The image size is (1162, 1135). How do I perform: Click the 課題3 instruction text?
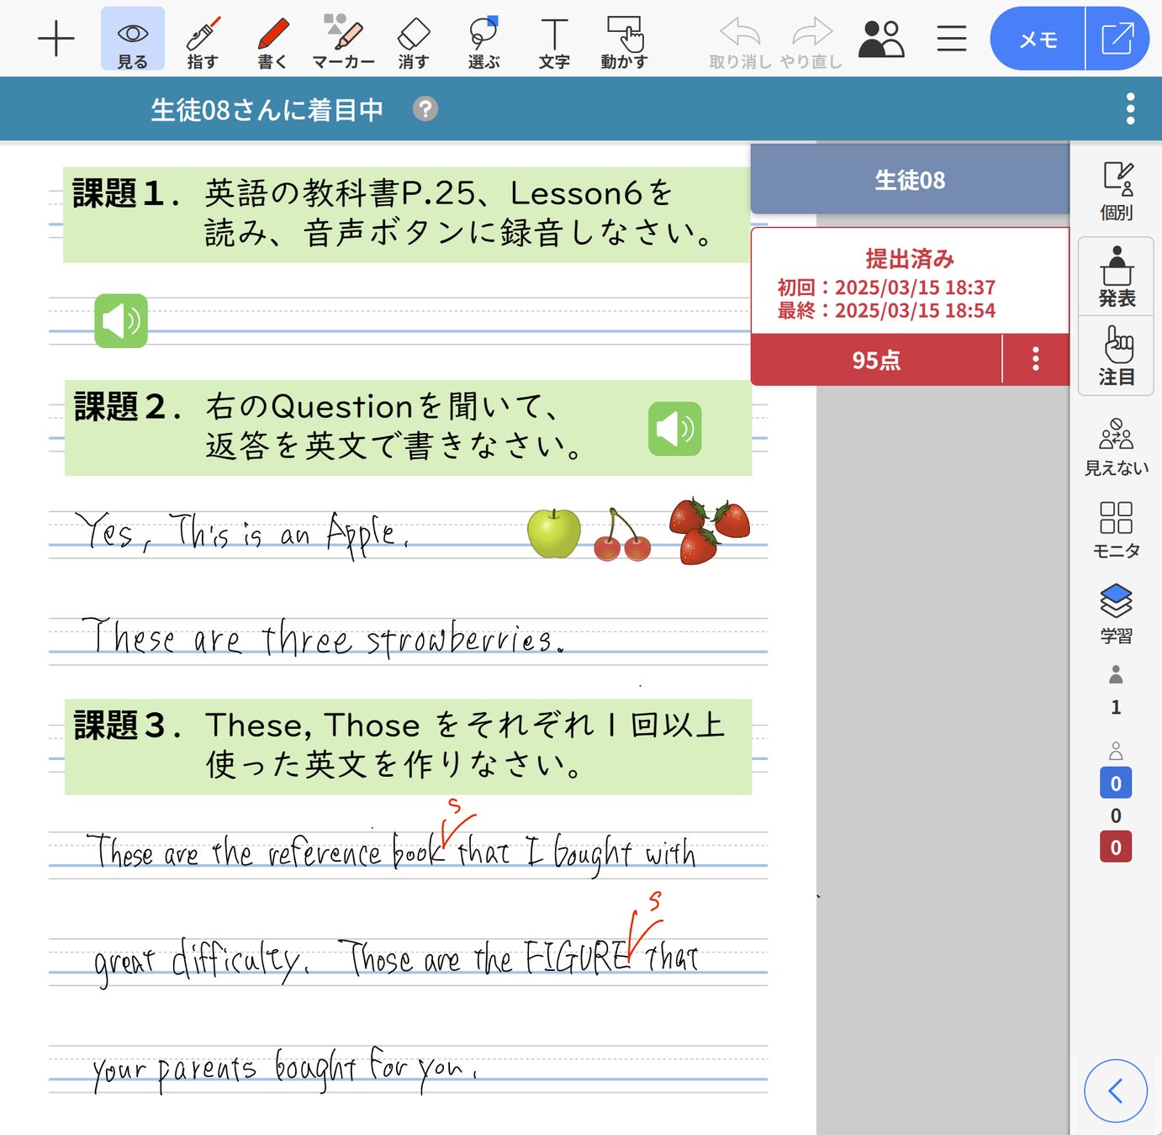(466, 745)
